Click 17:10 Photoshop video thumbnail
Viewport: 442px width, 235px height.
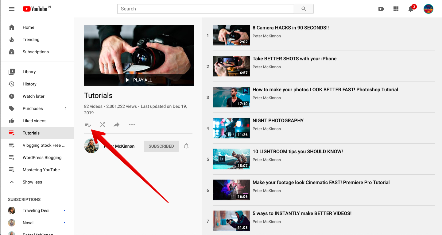[232, 97]
